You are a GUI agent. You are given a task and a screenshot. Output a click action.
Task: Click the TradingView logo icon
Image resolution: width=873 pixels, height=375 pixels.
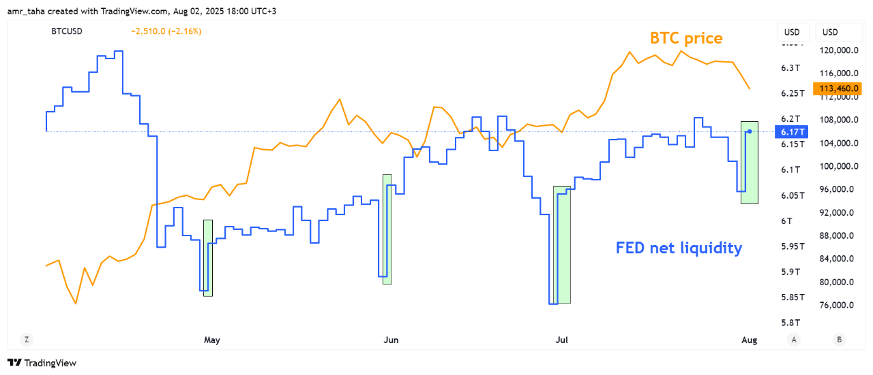[x=14, y=363]
